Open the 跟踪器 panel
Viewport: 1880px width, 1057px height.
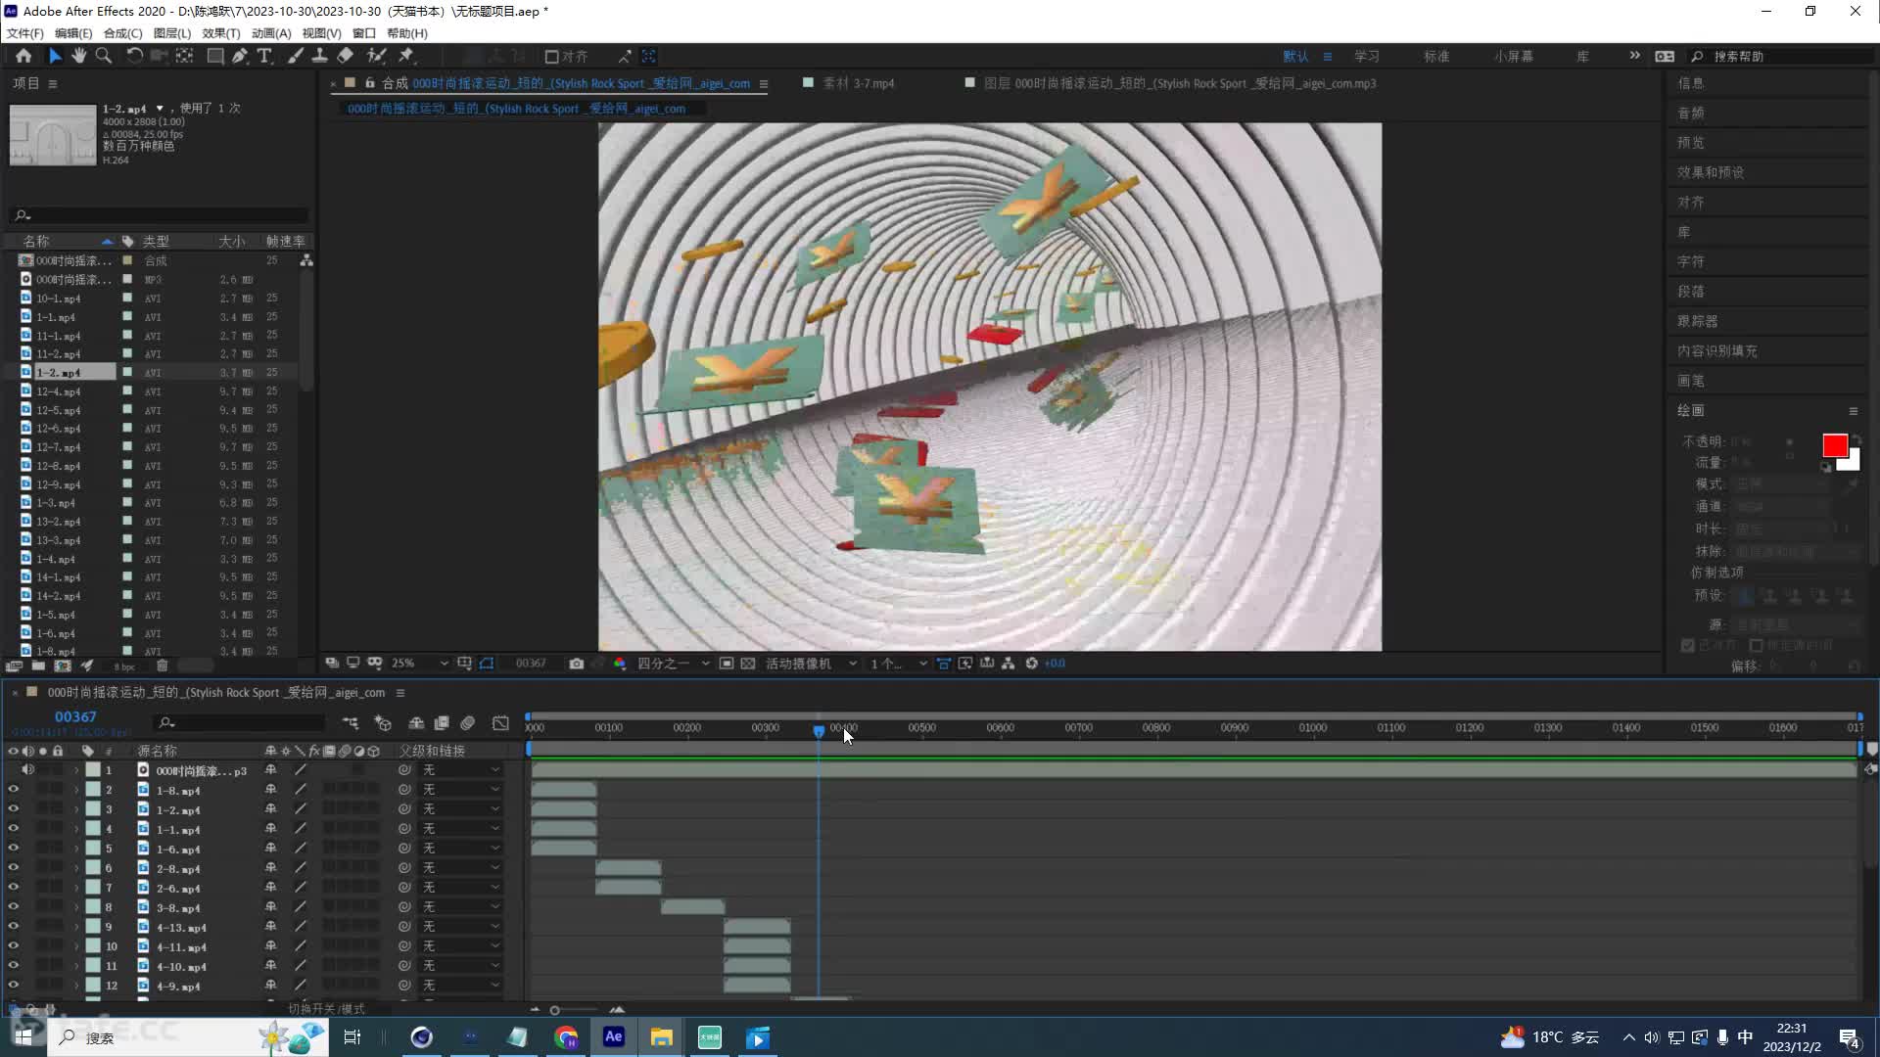pos(1697,321)
